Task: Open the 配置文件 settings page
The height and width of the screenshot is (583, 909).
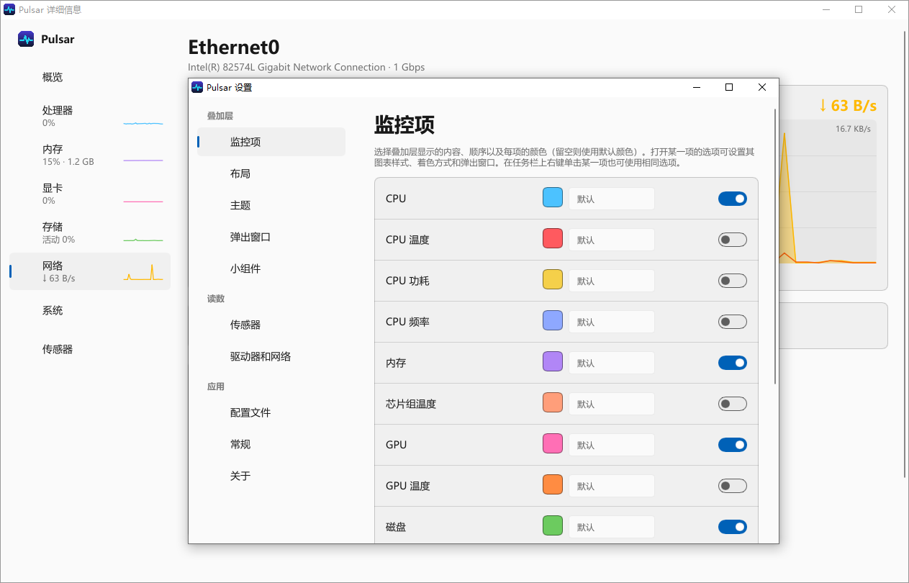Action: [271, 412]
